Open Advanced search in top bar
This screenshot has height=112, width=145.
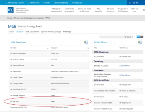(x=15, y=3)
